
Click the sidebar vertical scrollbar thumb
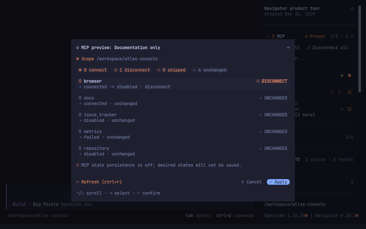pos(360,49)
